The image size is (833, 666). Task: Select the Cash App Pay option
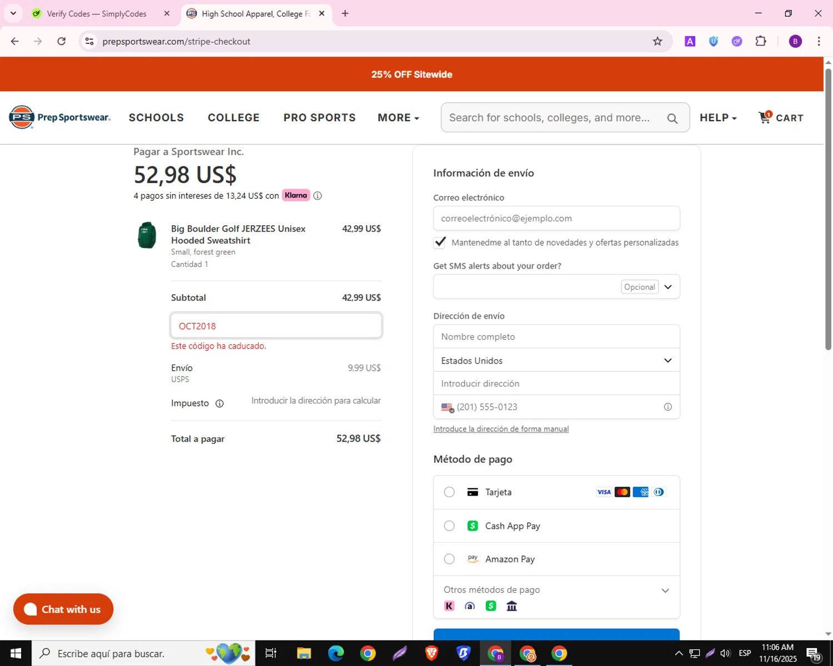tap(449, 526)
